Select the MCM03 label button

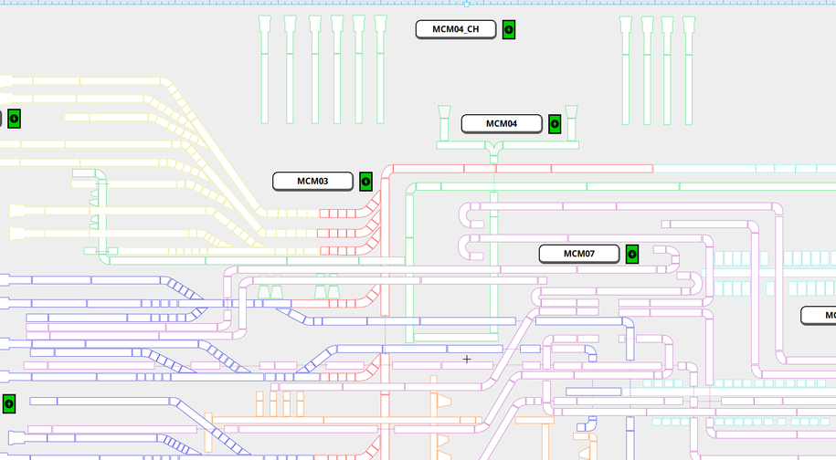click(312, 182)
